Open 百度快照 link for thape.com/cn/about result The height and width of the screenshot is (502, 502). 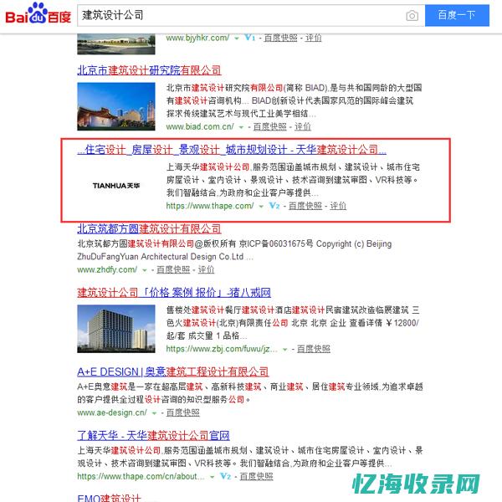click(x=257, y=476)
